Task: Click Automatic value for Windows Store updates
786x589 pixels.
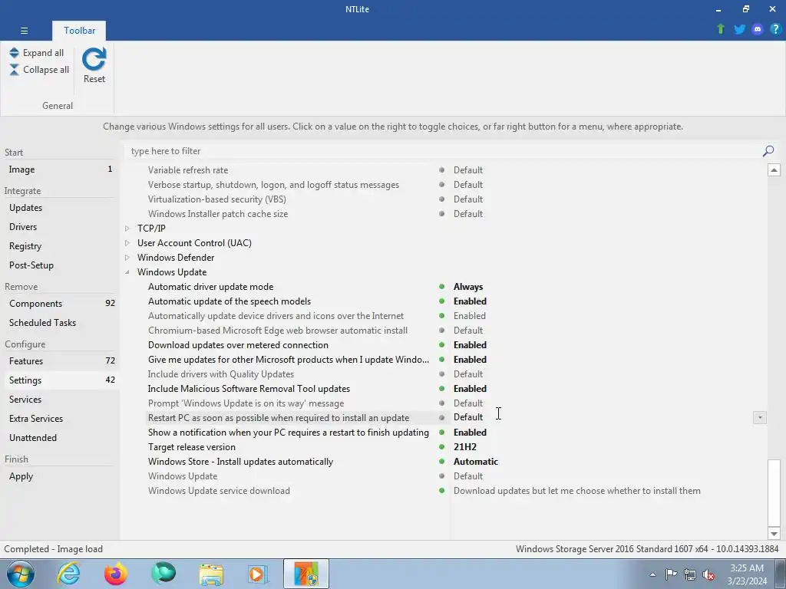Action: (476, 461)
